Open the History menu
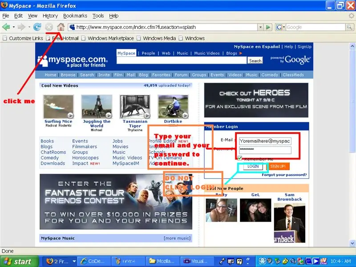This screenshot has width=356, height=267. (50, 16)
